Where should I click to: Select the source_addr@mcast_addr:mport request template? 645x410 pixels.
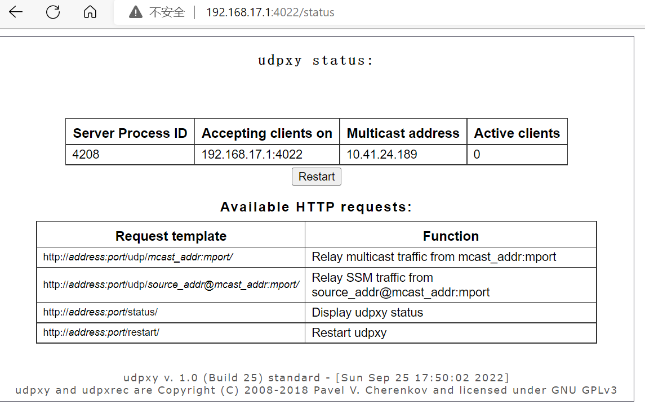(x=171, y=285)
